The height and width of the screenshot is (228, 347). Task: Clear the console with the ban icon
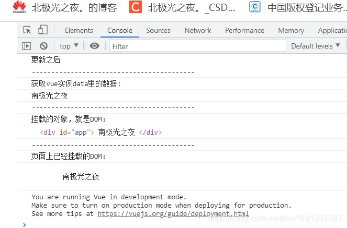click(x=43, y=46)
